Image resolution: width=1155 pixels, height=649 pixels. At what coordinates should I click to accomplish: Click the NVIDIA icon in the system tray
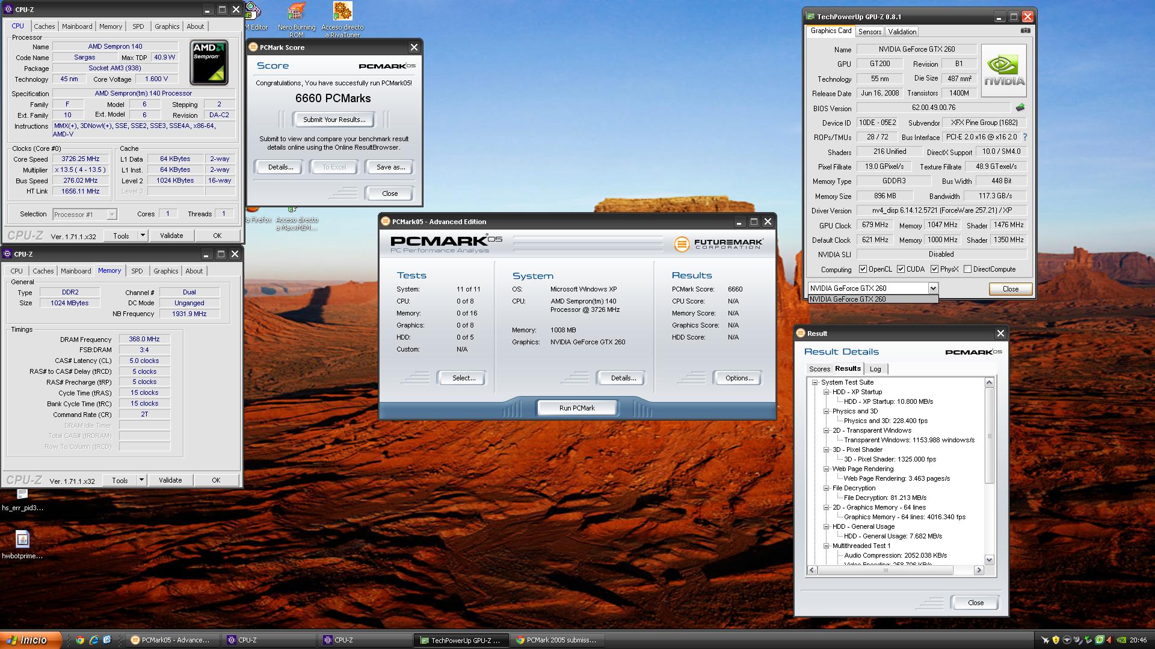click(1121, 640)
